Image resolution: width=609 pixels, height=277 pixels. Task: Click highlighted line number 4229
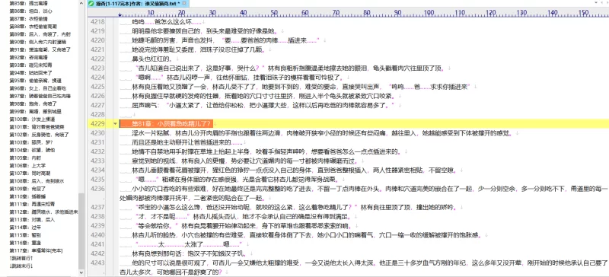[x=97, y=124]
